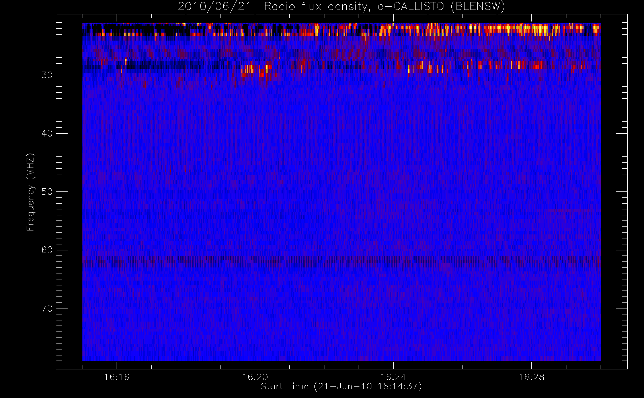Click the 70 frequency tick label

[47, 308]
